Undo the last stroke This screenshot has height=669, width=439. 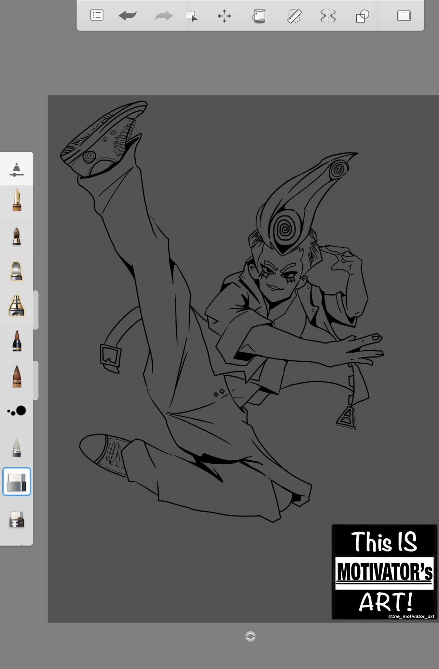pyautogui.click(x=128, y=16)
